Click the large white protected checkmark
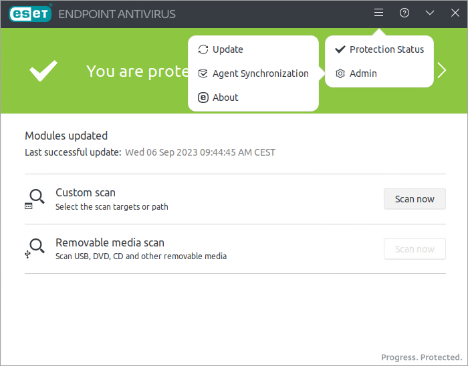This screenshot has width=468, height=366. click(43, 71)
